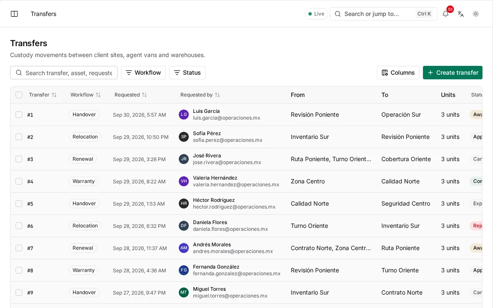The width and height of the screenshot is (493, 308).
Task: Click luis.garcia@operaciones.mx email
Action: [227, 118]
